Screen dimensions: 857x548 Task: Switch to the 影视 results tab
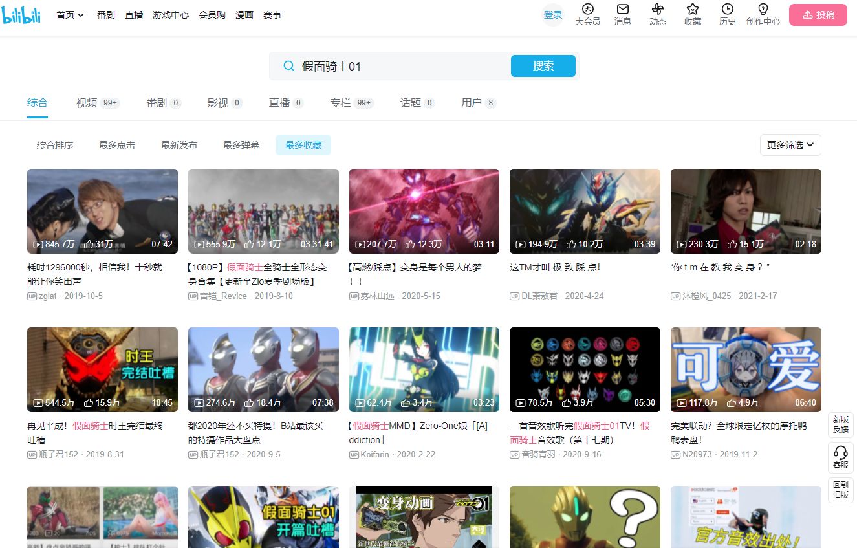pyautogui.click(x=225, y=103)
